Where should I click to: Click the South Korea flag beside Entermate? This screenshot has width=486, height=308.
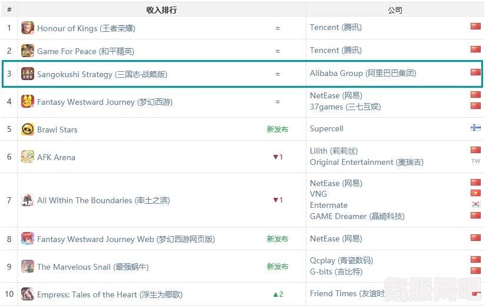click(475, 204)
